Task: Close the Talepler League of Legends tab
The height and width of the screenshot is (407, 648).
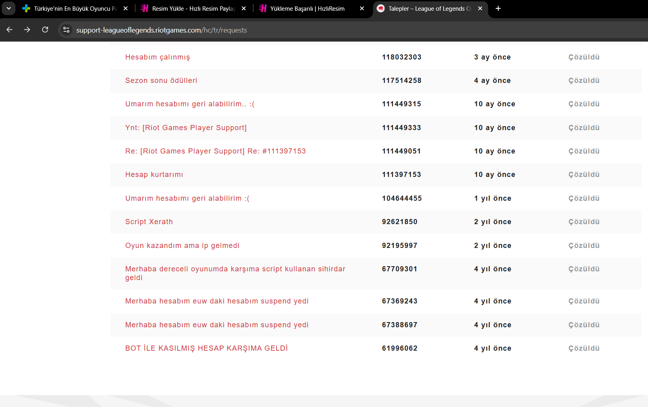Action: click(480, 8)
